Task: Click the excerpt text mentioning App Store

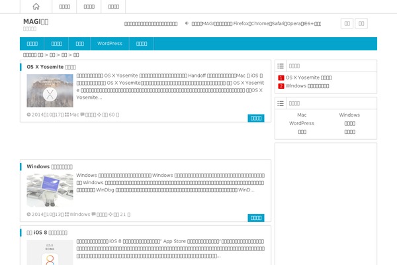Action: [x=171, y=248]
